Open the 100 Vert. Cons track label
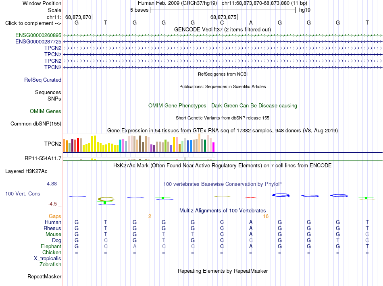 [23, 194]
